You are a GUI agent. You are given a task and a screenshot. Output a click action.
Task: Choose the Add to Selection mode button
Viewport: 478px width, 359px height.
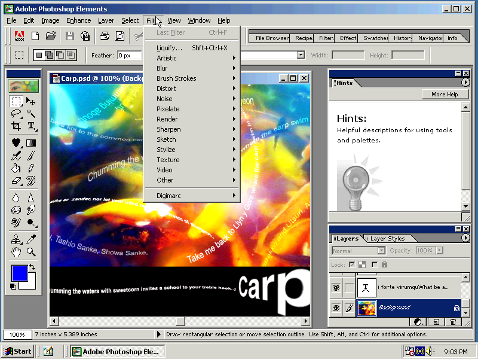[50, 55]
